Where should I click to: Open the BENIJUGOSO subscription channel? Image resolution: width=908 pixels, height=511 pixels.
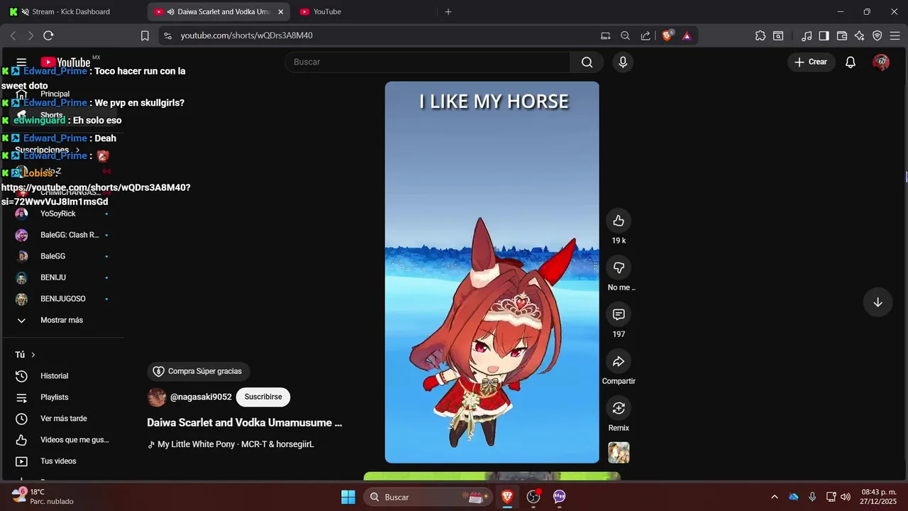tap(62, 299)
